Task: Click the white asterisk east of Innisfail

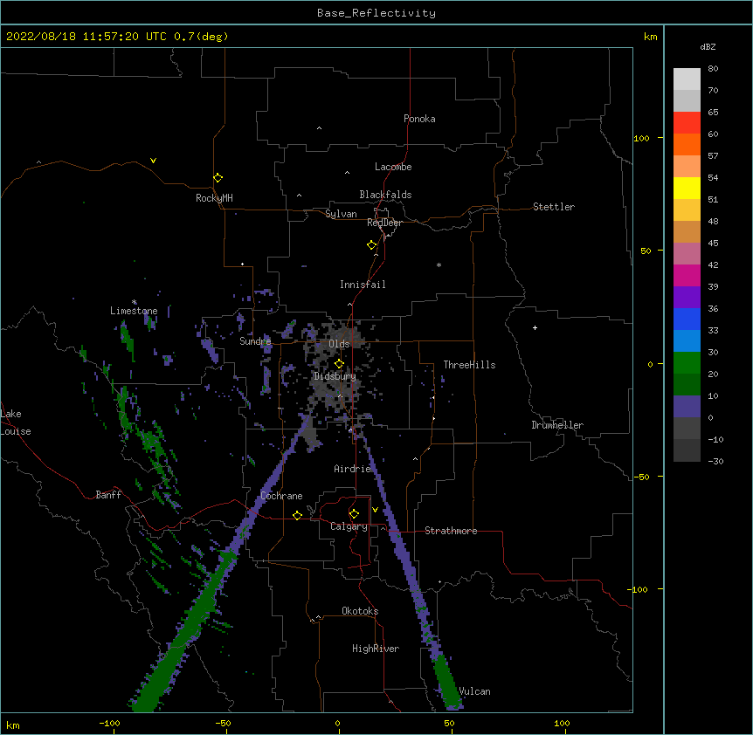Action: [439, 264]
